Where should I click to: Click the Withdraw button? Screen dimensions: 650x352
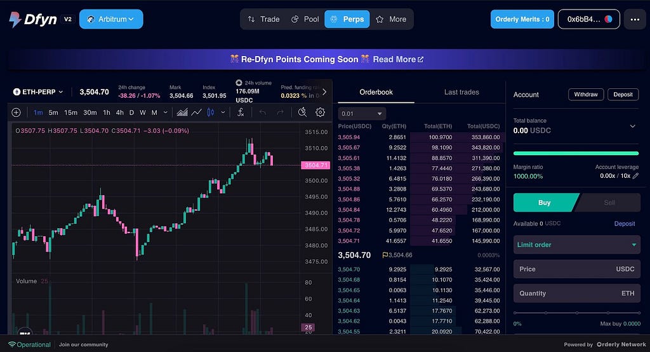[586, 95]
